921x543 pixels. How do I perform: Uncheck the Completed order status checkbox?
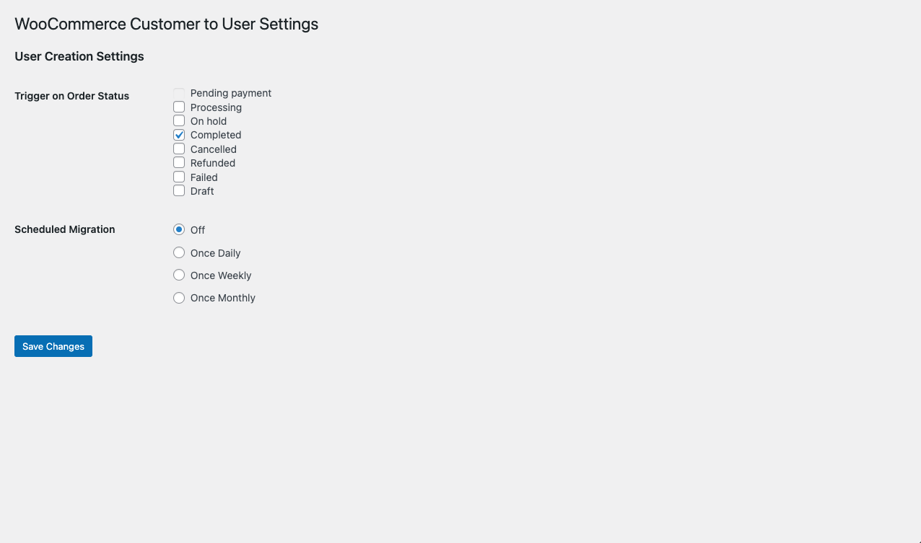(x=179, y=135)
